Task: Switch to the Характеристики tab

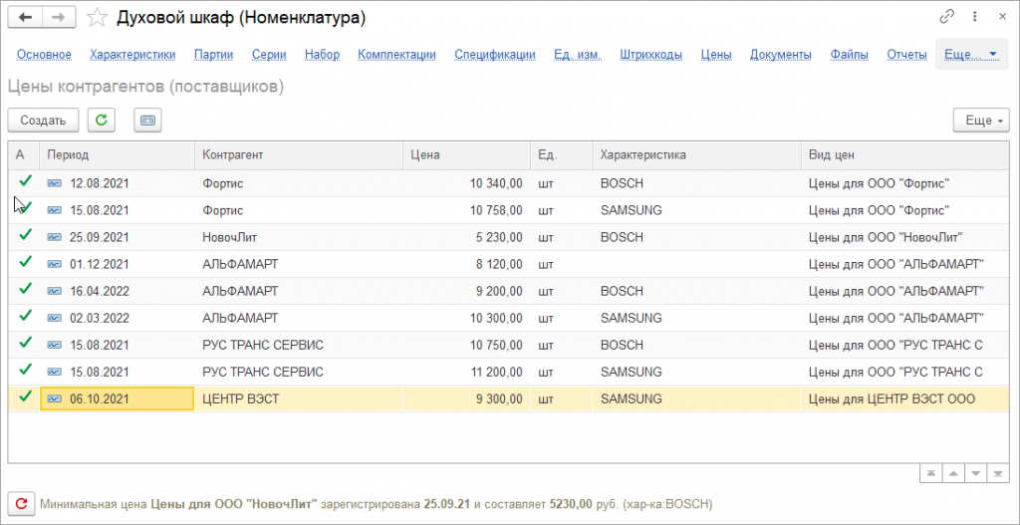Action: coord(132,55)
